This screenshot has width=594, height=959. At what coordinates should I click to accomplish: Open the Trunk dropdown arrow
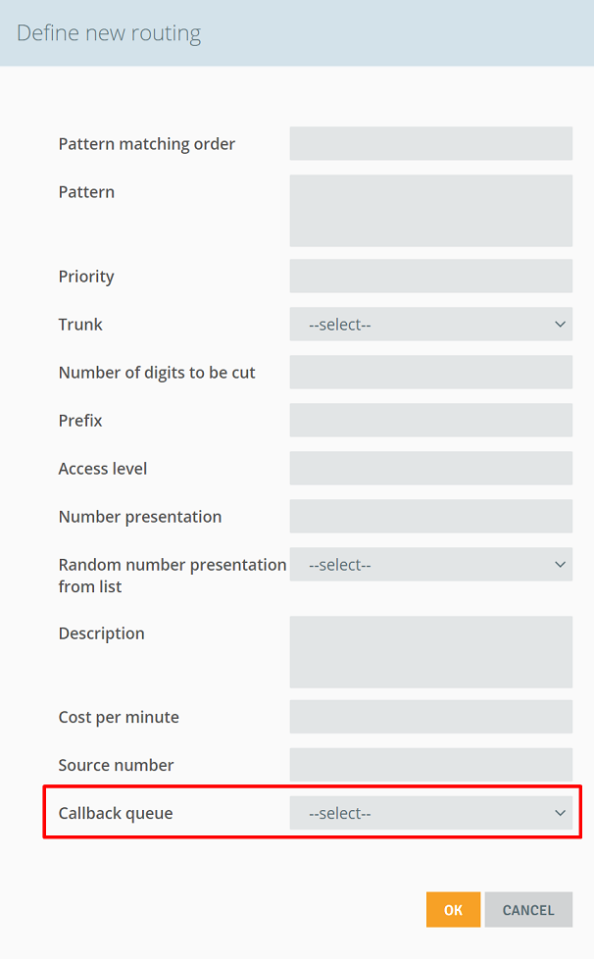[560, 325]
